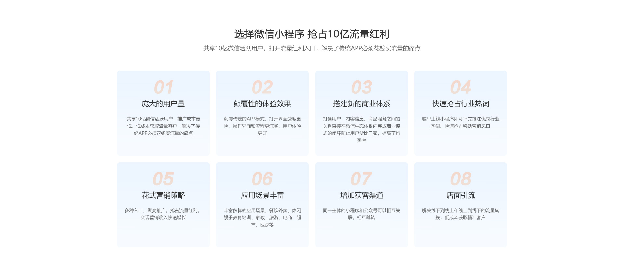This screenshot has height=280, width=624.
Task: Click the 02 number graphic
Action: click(x=262, y=87)
